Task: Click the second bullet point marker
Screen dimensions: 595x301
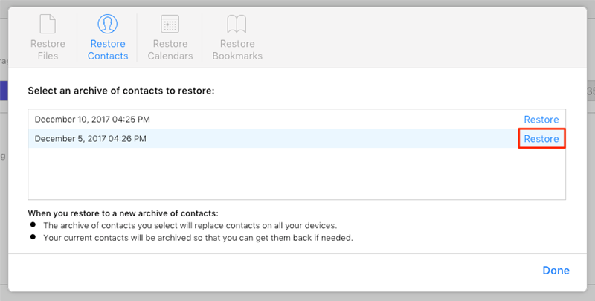Action: 32,239
